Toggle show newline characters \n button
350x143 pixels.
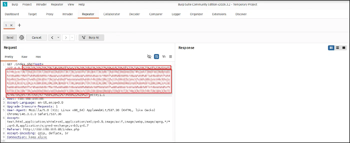pyautogui.click(x=164, y=57)
